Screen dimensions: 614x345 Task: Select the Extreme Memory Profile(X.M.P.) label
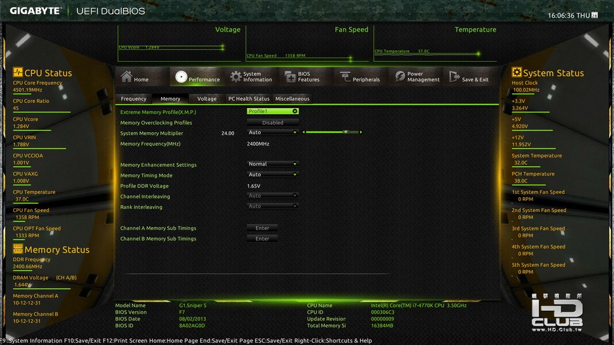coord(158,112)
